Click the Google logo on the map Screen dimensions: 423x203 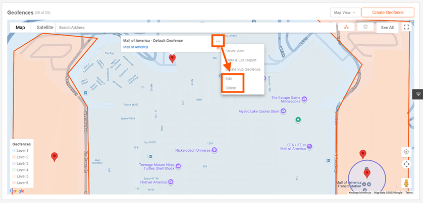tap(17, 191)
